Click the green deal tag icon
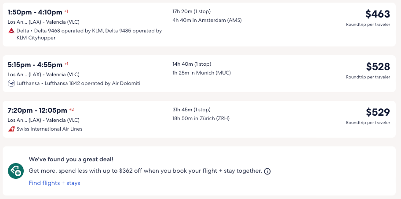Image resolution: width=401 pixels, height=199 pixels. tap(16, 171)
